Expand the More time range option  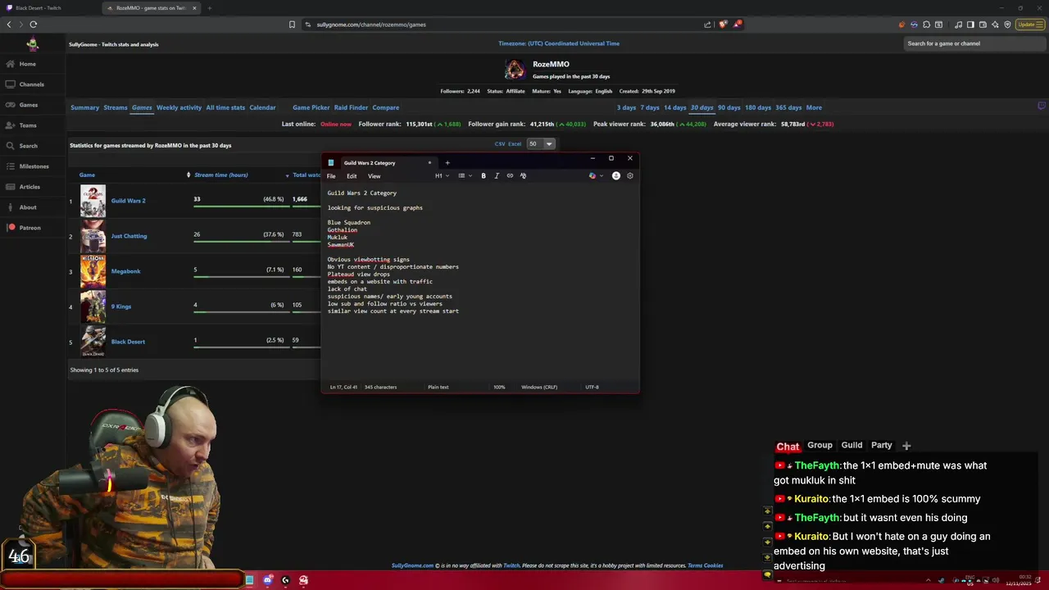pos(814,107)
